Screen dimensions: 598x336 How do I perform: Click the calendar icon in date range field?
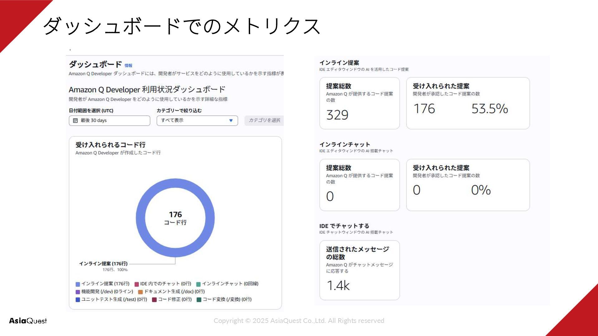point(75,121)
